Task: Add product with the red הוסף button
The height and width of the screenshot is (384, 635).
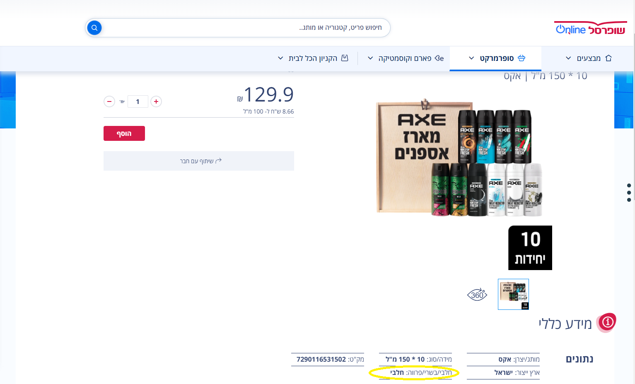Action: (x=124, y=133)
